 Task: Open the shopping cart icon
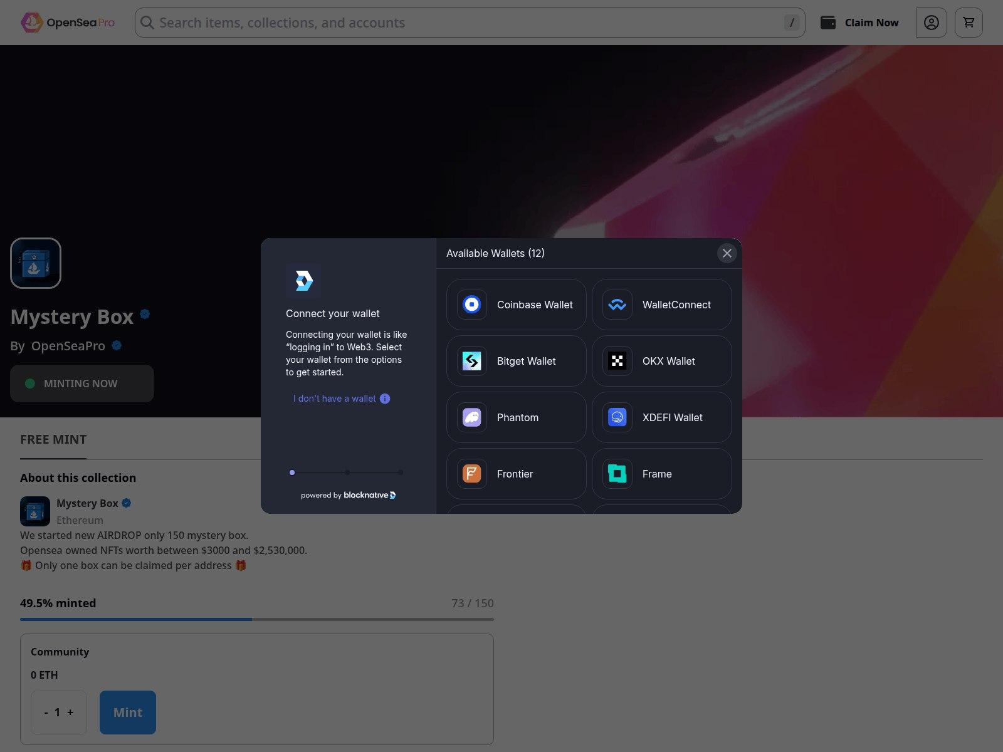point(969,23)
